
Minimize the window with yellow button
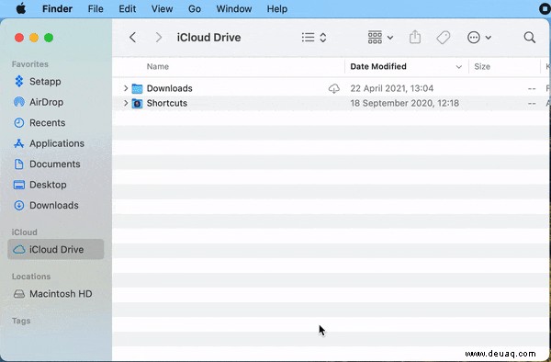coord(34,38)
